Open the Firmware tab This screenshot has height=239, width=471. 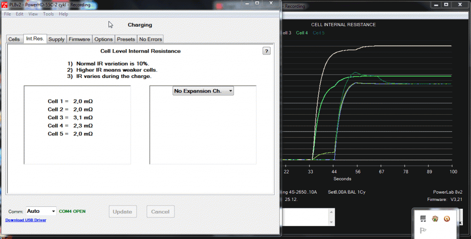point(80,39)
